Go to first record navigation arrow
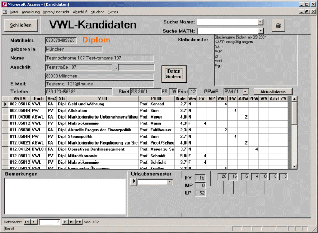The width and height of the screenshot is (318, 233). point(28,222)
